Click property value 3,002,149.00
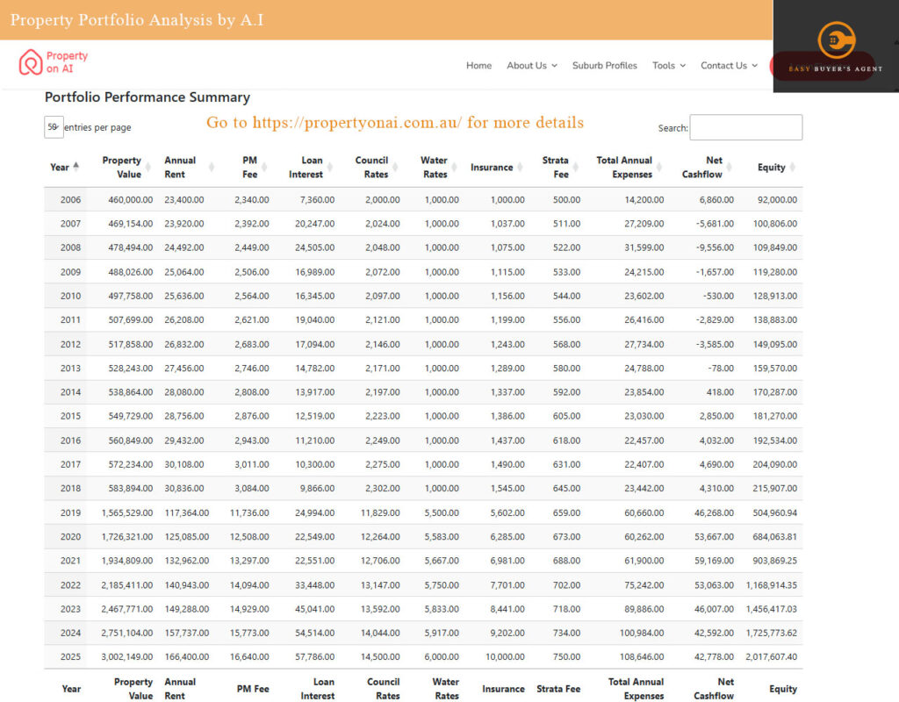Image resolution: width=899 pixels, height=702 pixels. (126, 656)
